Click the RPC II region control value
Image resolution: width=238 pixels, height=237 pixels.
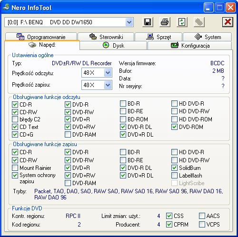point(73,216)
